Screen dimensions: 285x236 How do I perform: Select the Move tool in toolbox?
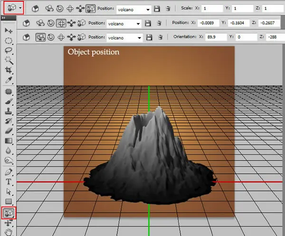coord(9,30)
